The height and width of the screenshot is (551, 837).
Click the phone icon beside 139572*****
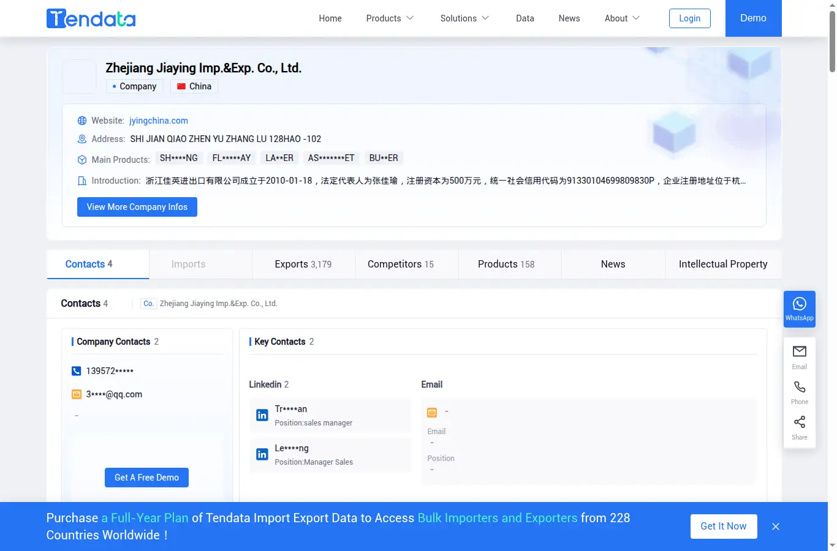[77, 371]
